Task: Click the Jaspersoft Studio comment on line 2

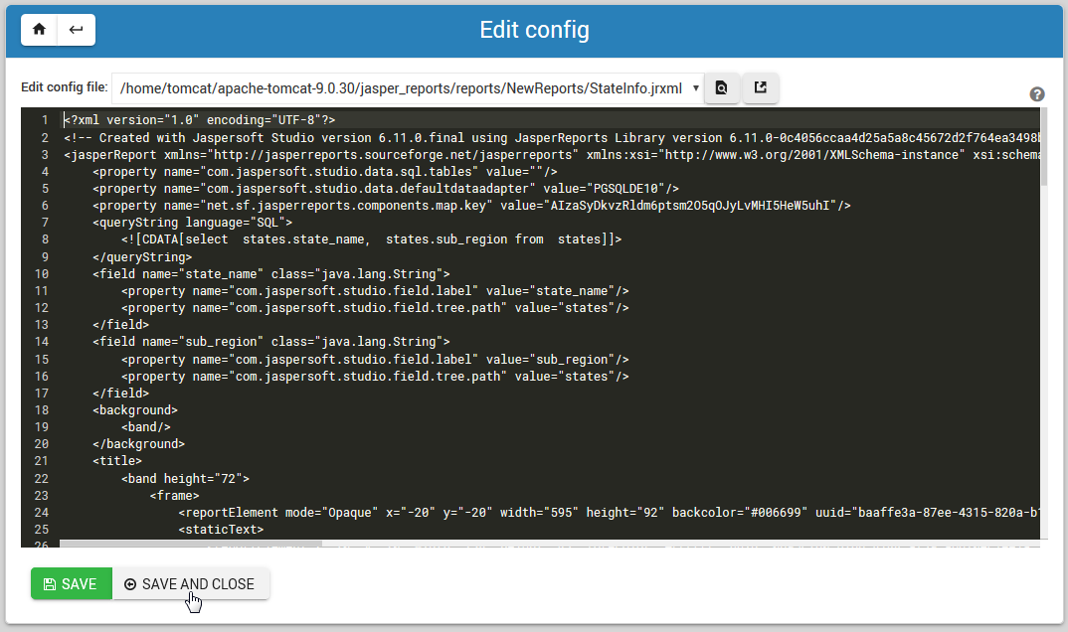Action: tap(552, 137)
